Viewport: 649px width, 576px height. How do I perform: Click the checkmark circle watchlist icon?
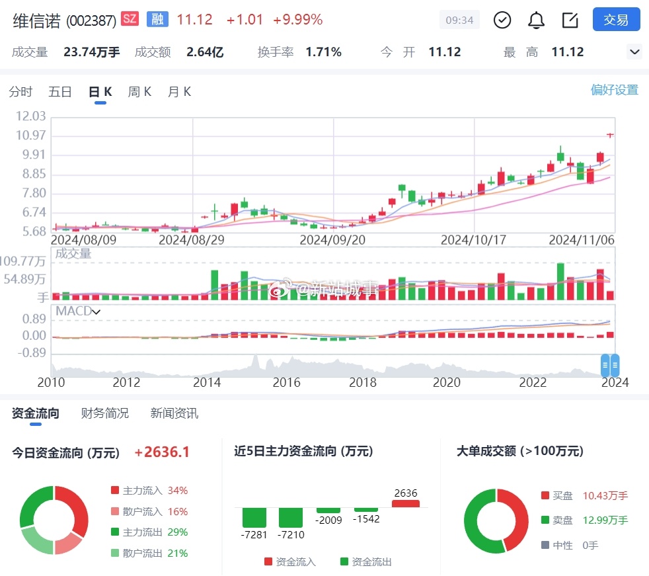[x=502, y=20]
